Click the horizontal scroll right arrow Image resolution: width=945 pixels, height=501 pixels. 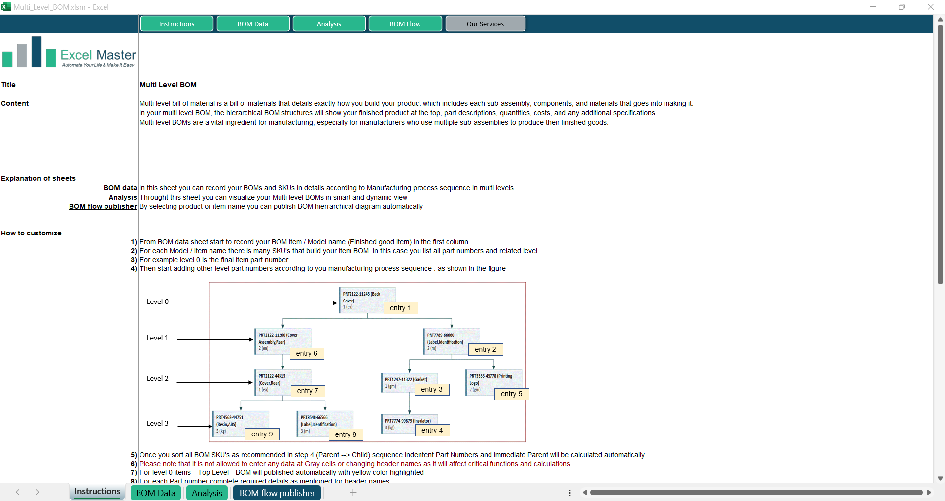(929, 492)
